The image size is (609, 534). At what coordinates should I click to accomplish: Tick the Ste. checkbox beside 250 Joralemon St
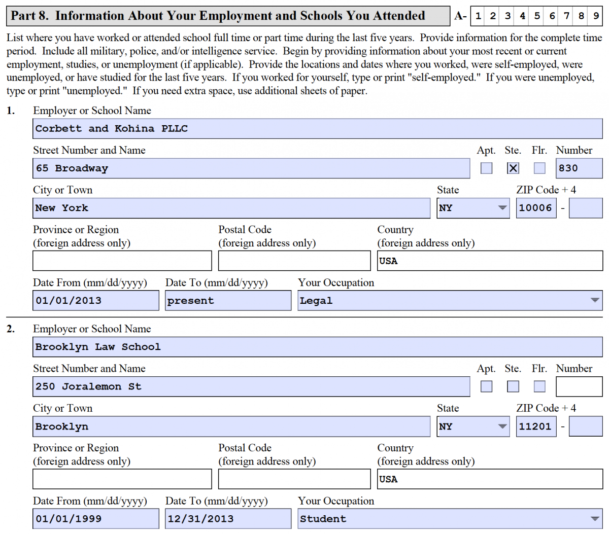tap(513, 386)
